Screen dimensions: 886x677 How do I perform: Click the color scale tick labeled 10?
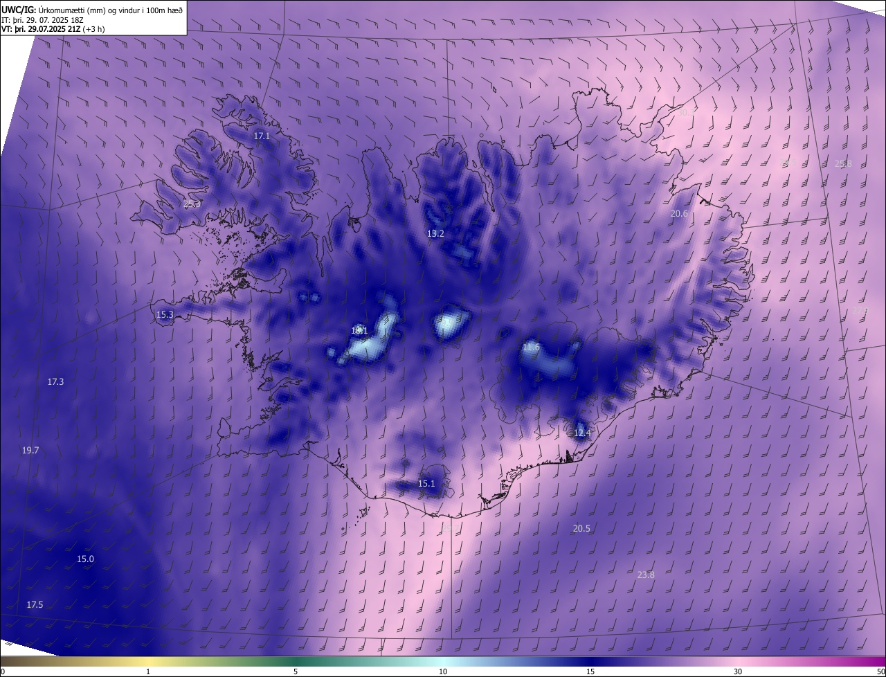(443, 671)
